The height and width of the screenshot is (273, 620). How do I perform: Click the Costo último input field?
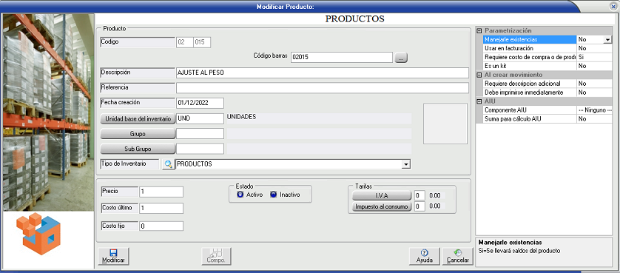pyautogui.click(x=161, y=208)
